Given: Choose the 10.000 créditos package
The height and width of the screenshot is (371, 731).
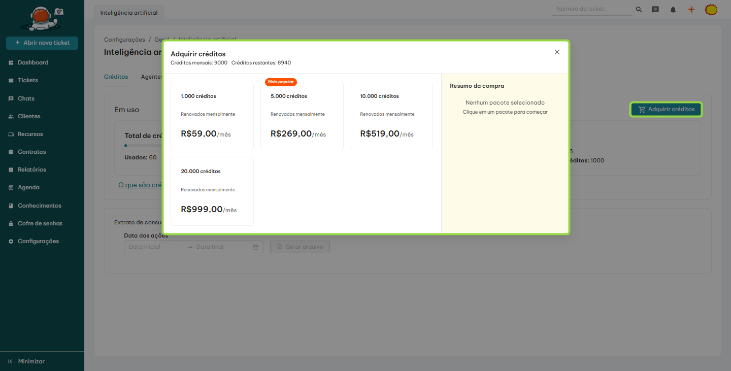Looking at the screenshot, I should (391, 116).
